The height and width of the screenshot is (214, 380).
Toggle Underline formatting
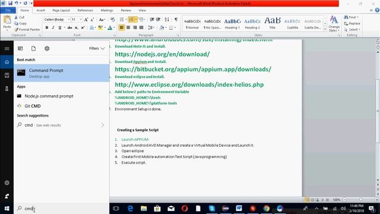(x=60, y=28)
